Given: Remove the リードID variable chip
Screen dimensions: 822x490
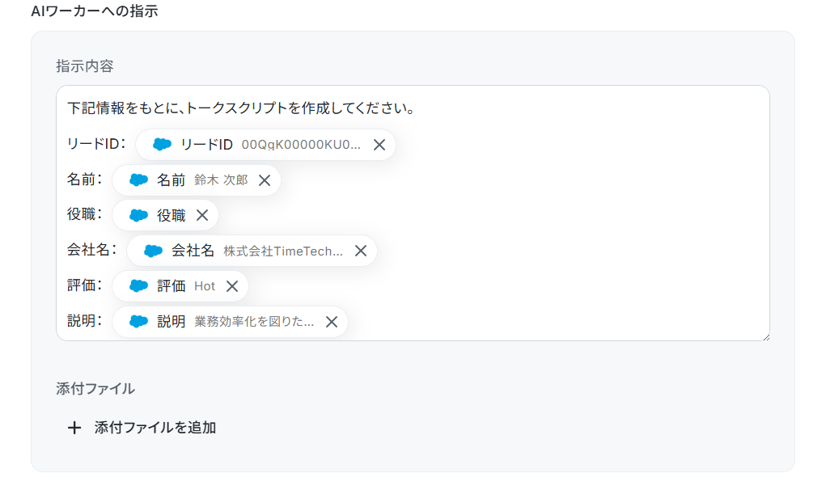Looking at the screenshot, I should (x=379, y=145).
